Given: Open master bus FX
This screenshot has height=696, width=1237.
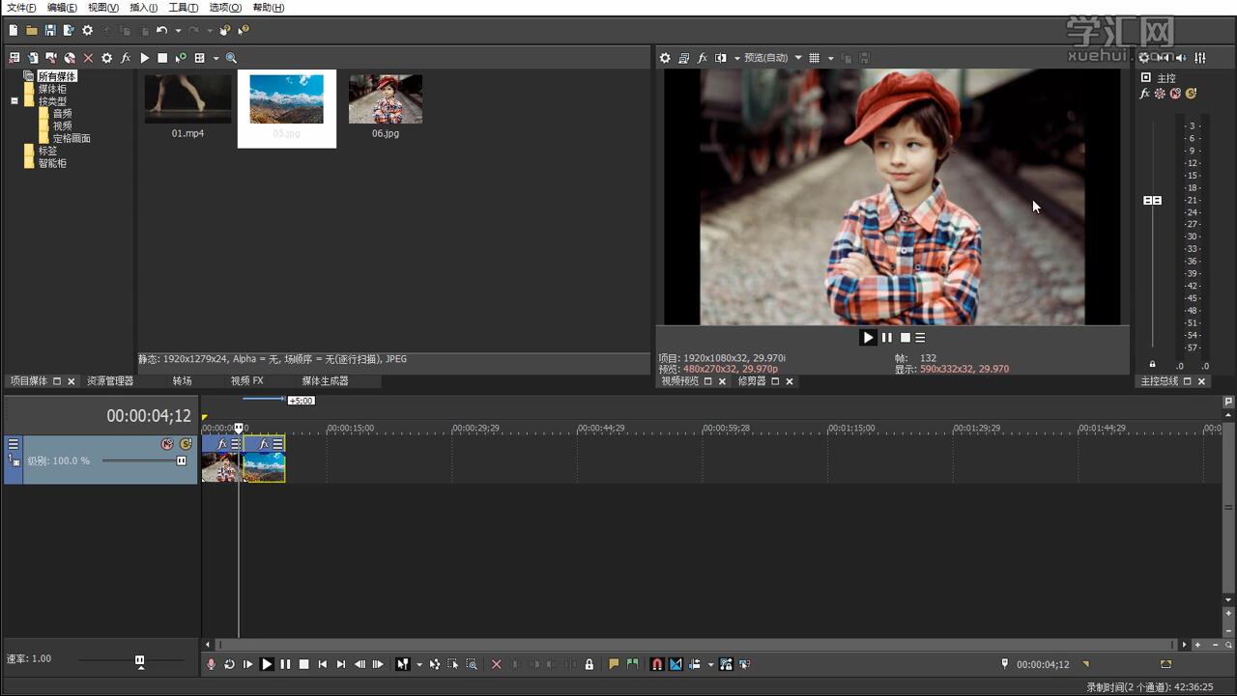Looking at the screenshot, I should 1145,94.
